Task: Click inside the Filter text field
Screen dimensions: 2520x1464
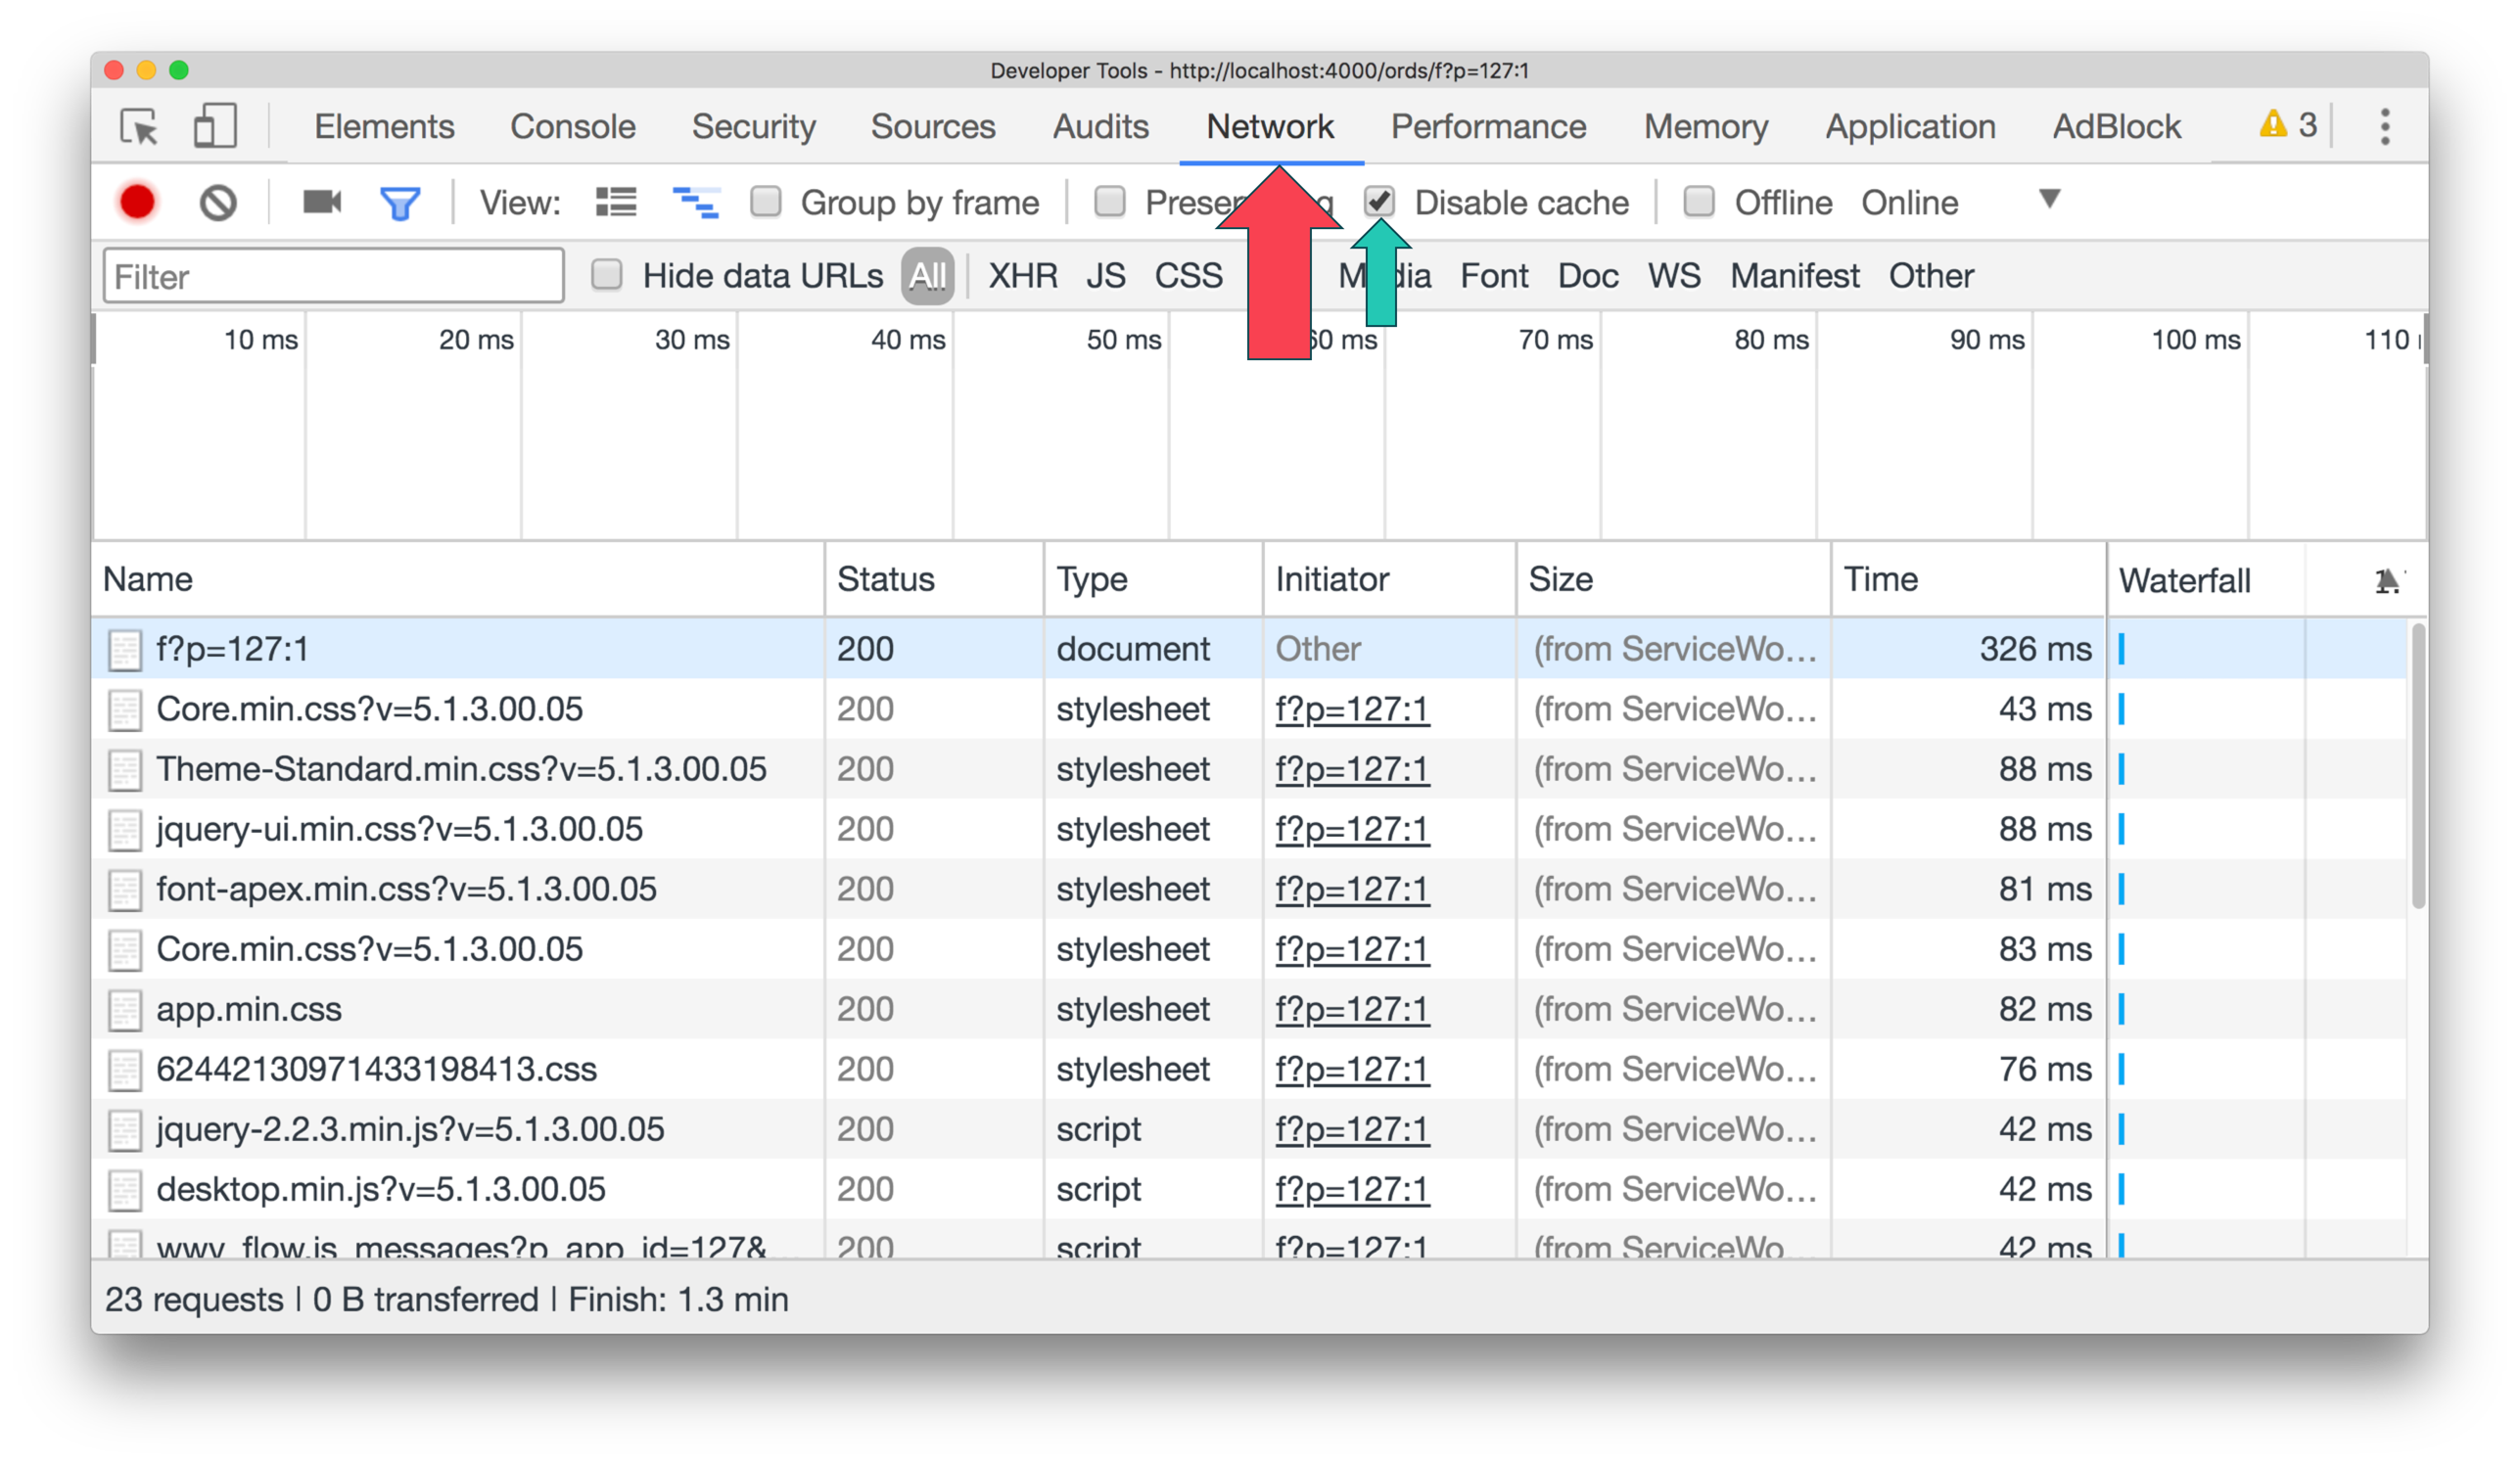Action: (x=333, y=276)
